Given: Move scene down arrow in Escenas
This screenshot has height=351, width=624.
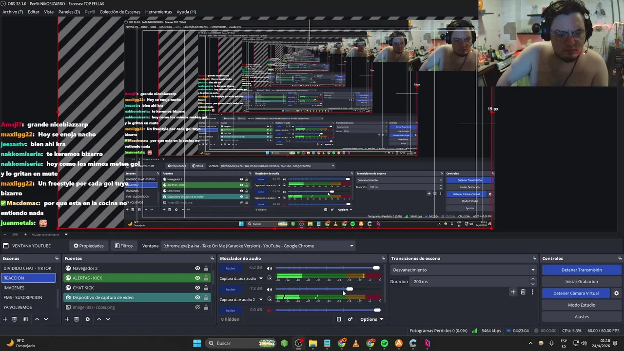Looking at the screenshot, I should point(46,319).
